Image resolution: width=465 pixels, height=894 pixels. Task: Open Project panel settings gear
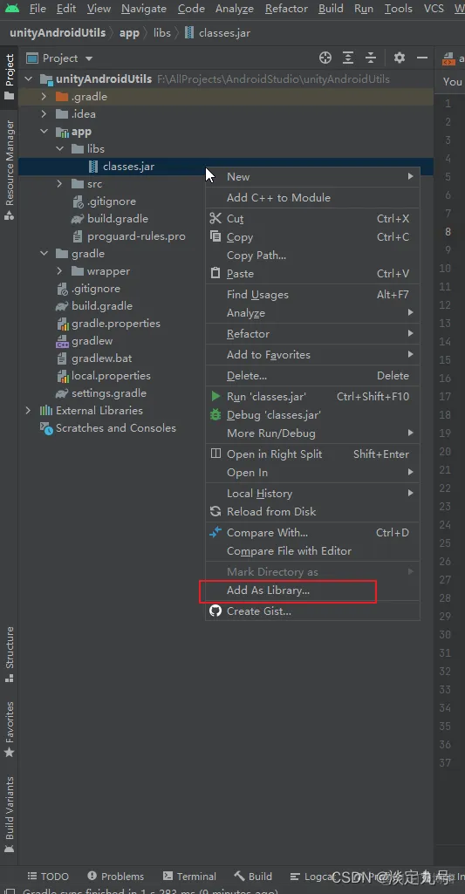(400, 58)
